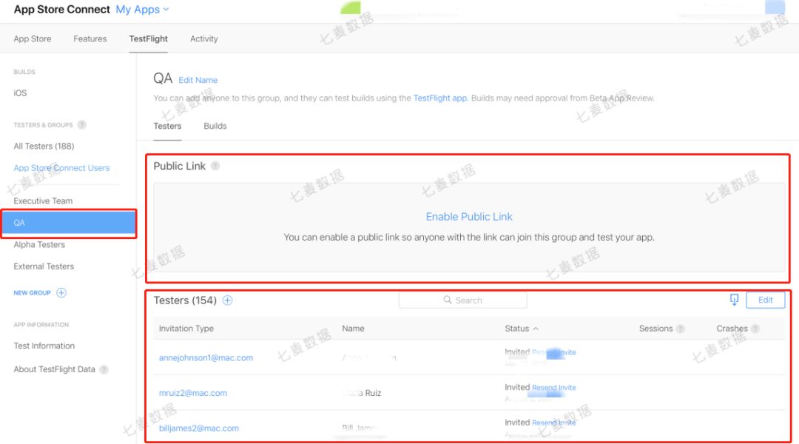Open the Features tab
Screen dimensions: 799x444
point(90,38)
